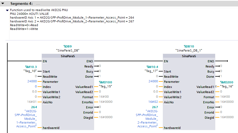Click the Module_1 Parameter_Access_Point hardwareId operand
Image resolution: width=238 pixels, height=133 pixels.
point(26,119)
